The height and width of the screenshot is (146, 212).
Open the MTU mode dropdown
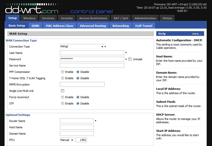pyautogui.click(x=67, y=140)
